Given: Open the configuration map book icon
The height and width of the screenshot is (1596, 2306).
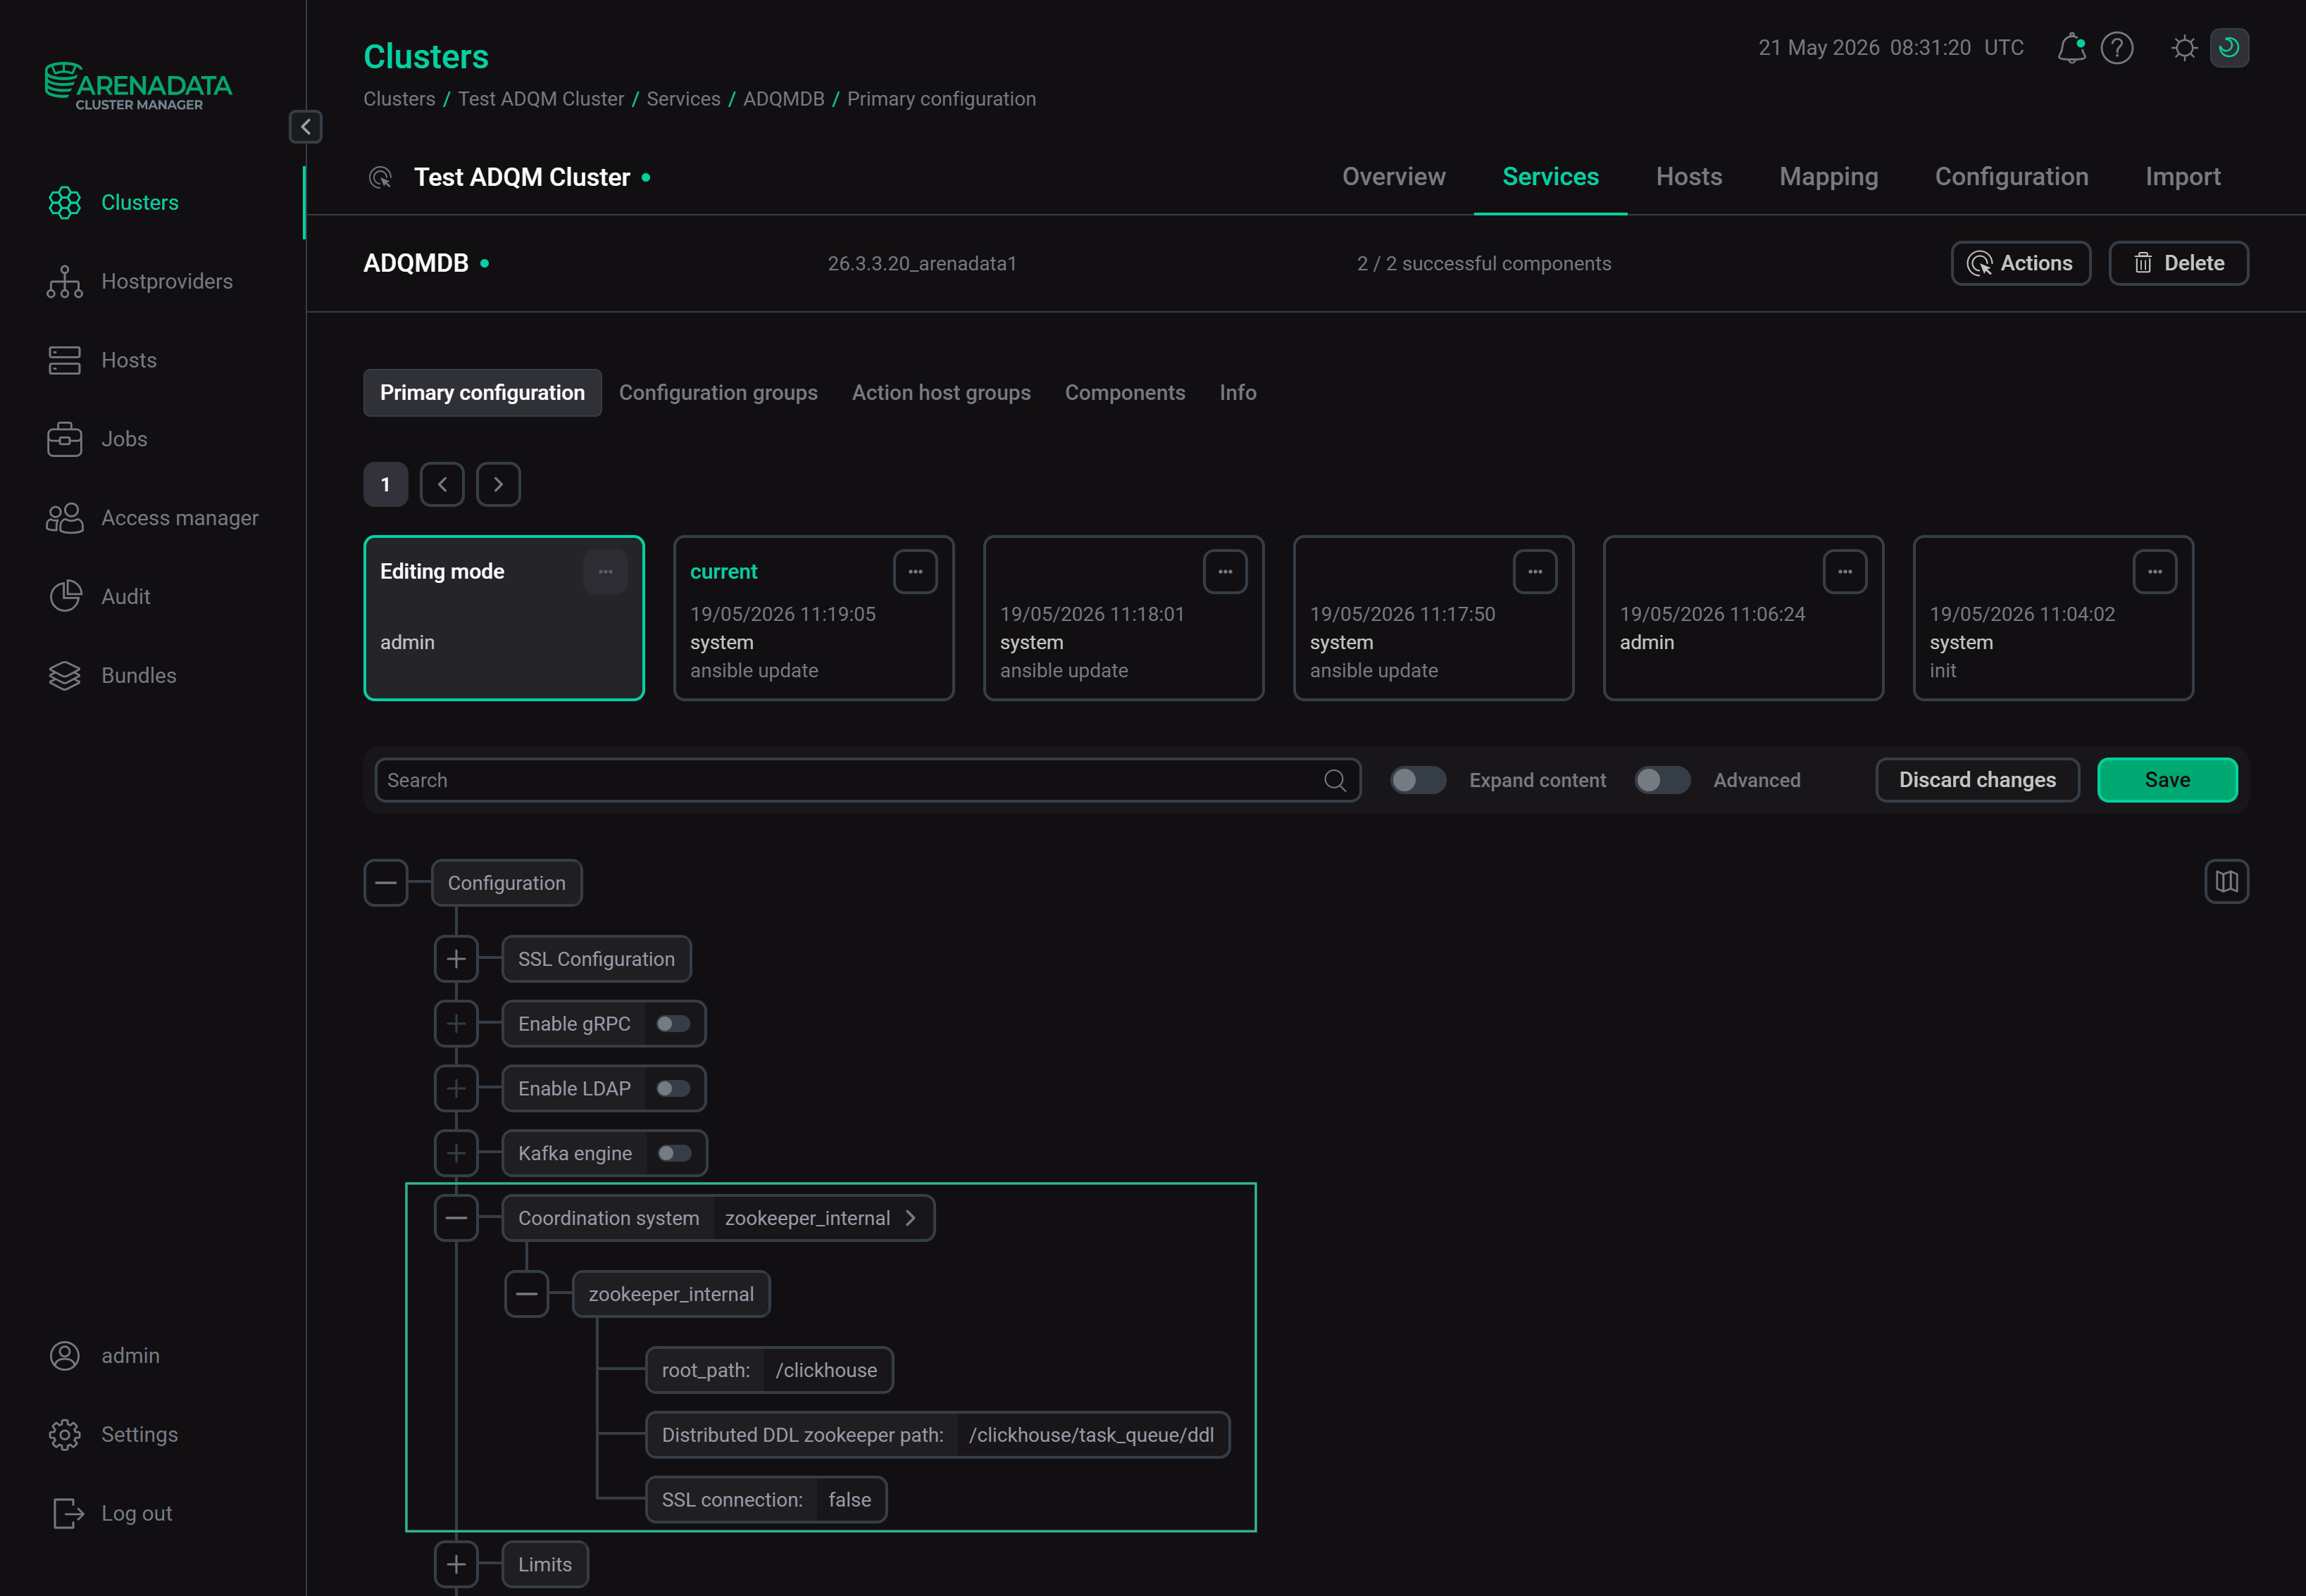Looking at the screenshot, I should (2226, 882).
